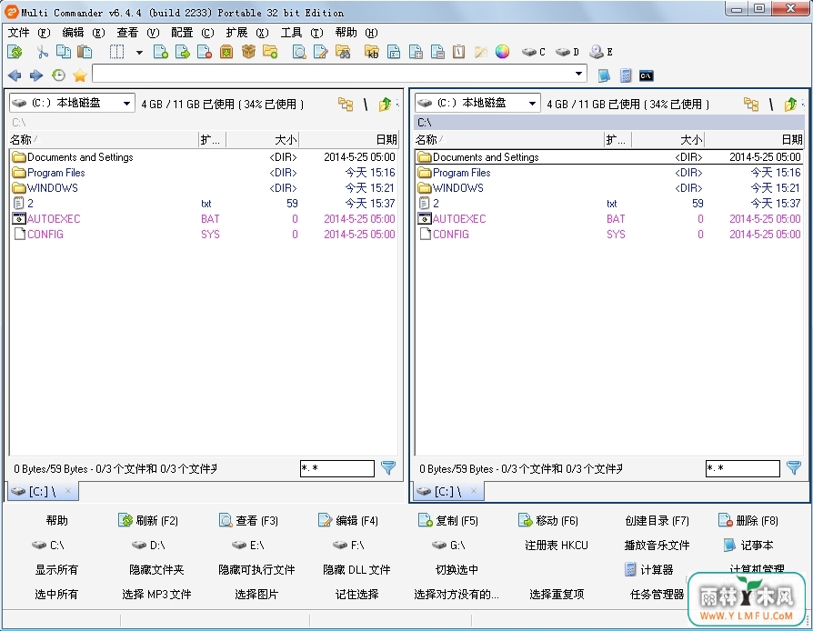Select WINDOWS folder in right panel
Image resolution: width=813 pixels, height=631 pixels.
tap(609, 188)
